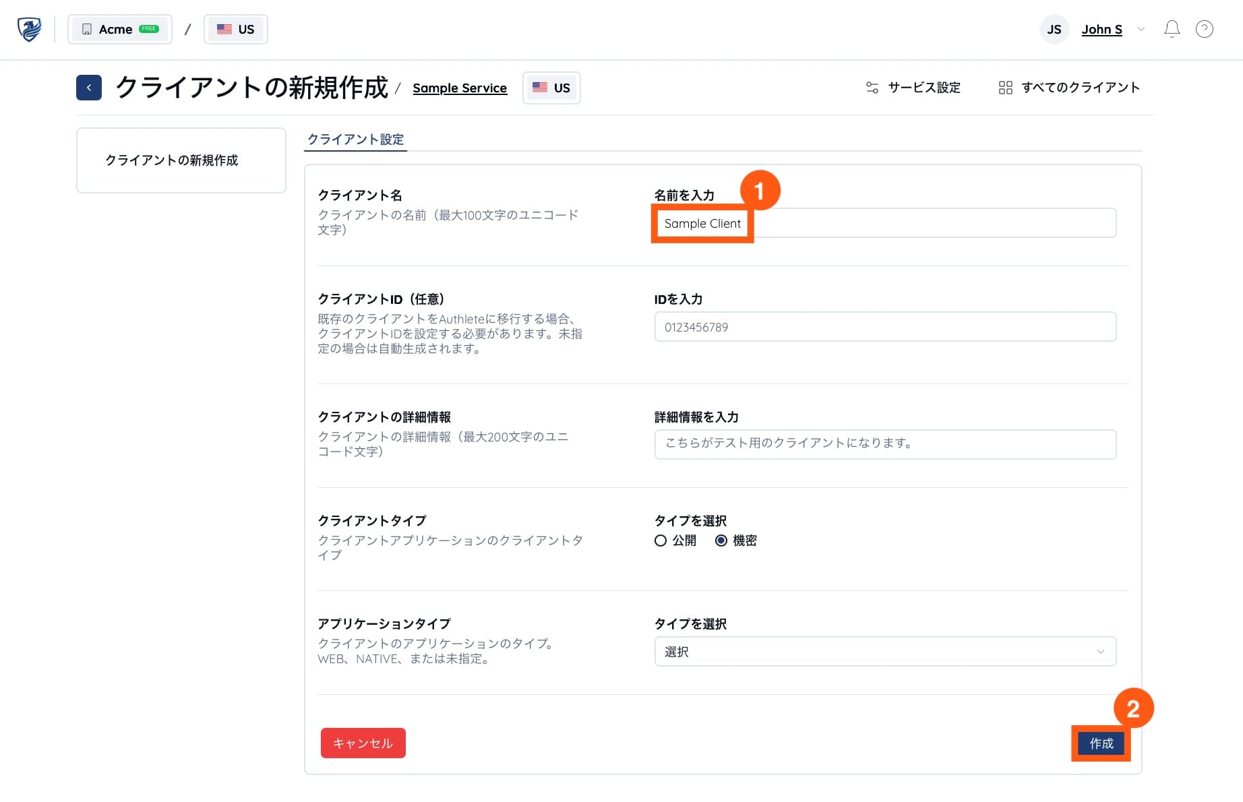This screenshot has width=1243, height=802.
Task: Click the JS avatar circle
Action: (1054, 29)
